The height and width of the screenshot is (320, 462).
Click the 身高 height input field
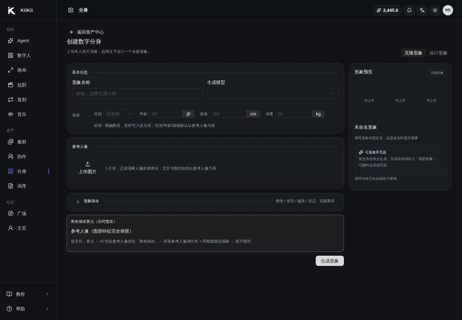pos(228,114)
